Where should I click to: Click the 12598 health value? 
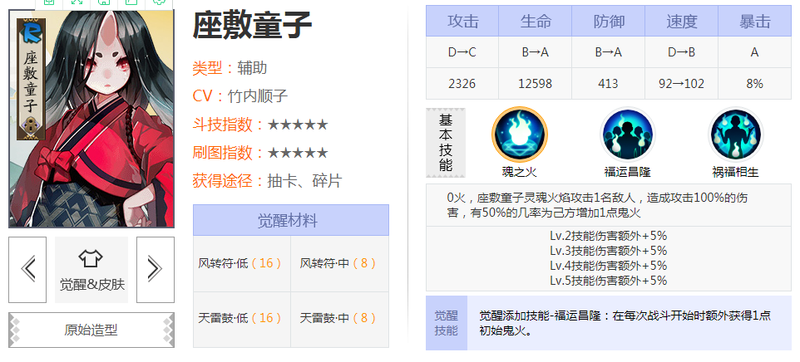[536, 84]
